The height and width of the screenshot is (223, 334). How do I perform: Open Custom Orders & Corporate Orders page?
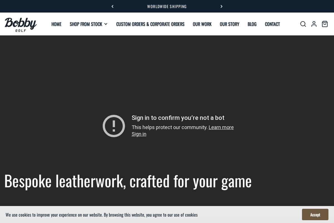pyautogui.click(x=150, y=24)
